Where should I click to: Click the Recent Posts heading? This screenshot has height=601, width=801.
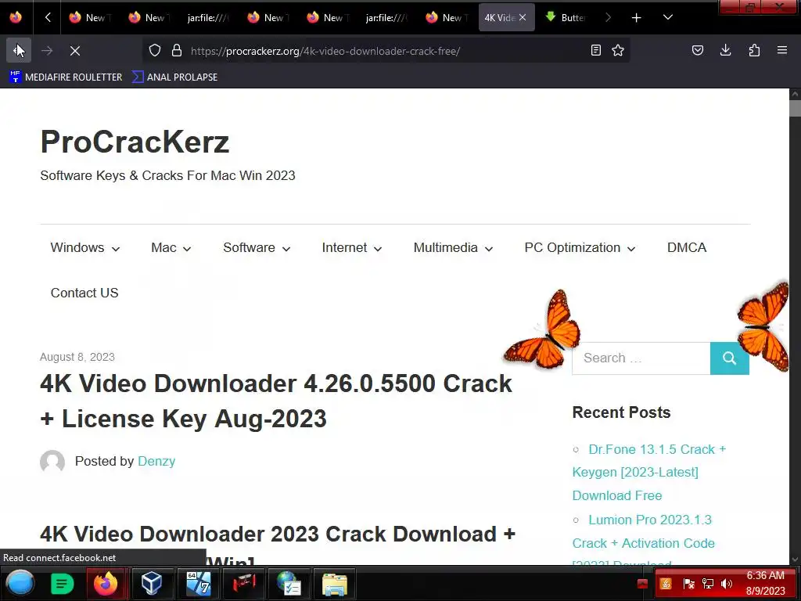pyautogui.click(x=621, y=412)
